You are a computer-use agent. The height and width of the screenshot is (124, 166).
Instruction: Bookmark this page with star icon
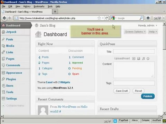pos(99,18)
